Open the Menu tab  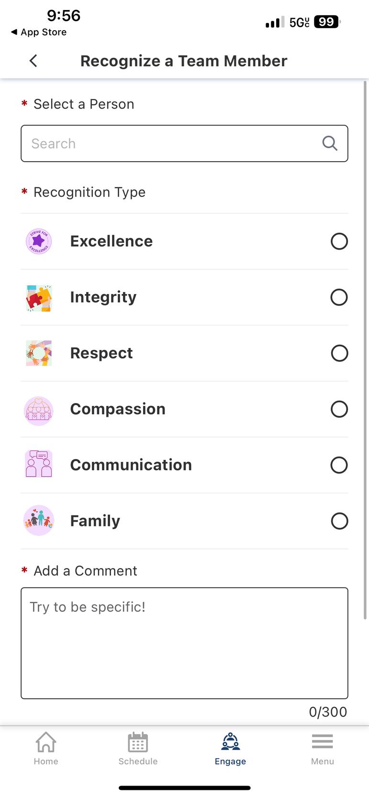tap(322, 749)
